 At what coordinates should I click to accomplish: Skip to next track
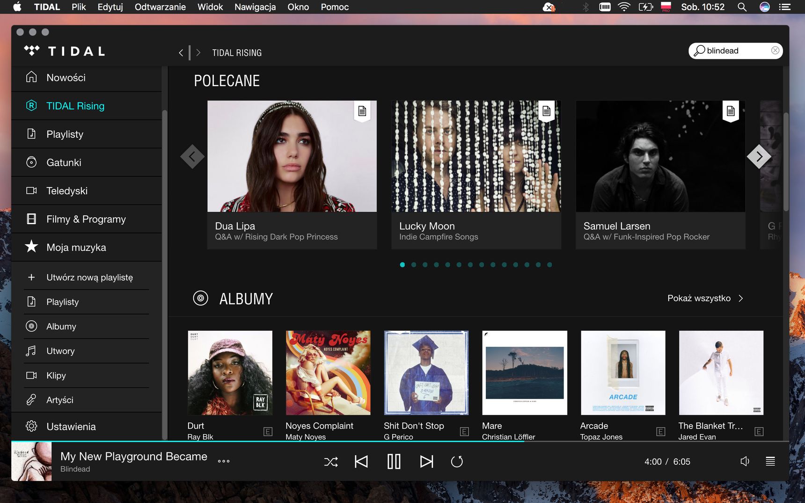pyautogui.click(x=426, y=462)
